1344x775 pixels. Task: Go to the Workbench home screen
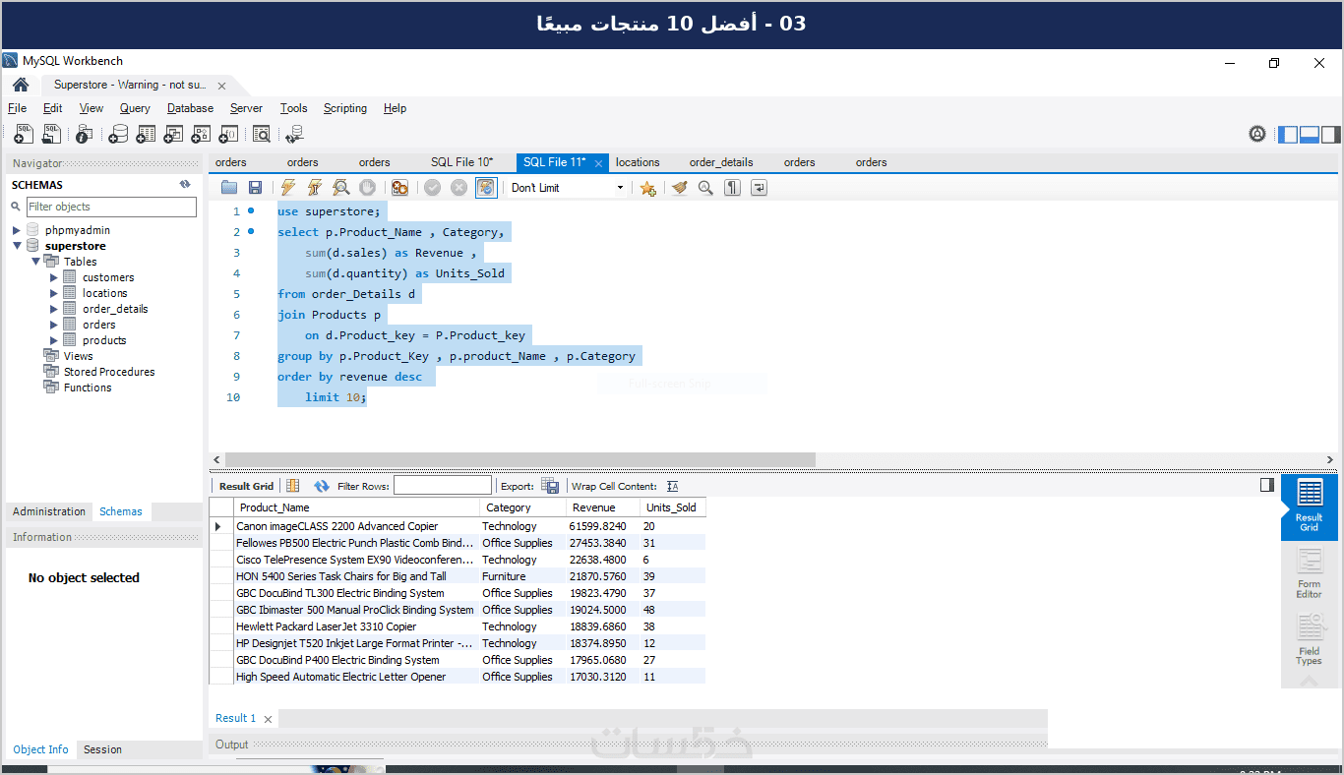(21, 85)
